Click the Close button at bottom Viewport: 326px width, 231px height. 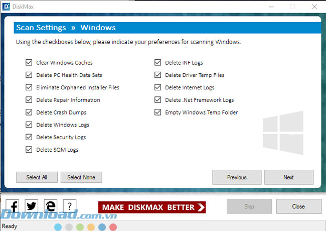click(x=299, y=206)
